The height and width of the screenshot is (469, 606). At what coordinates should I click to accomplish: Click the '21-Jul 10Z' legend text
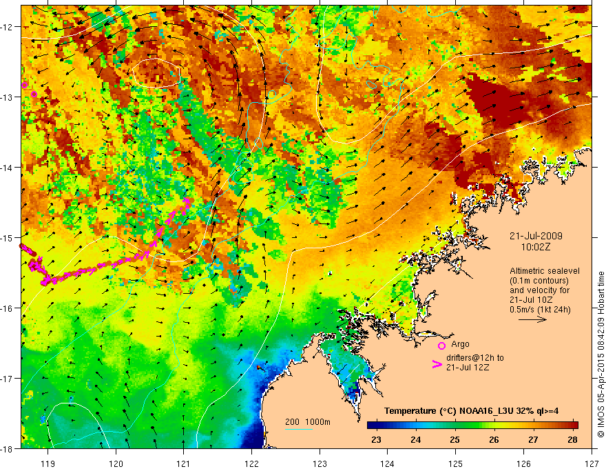point(531,300)
